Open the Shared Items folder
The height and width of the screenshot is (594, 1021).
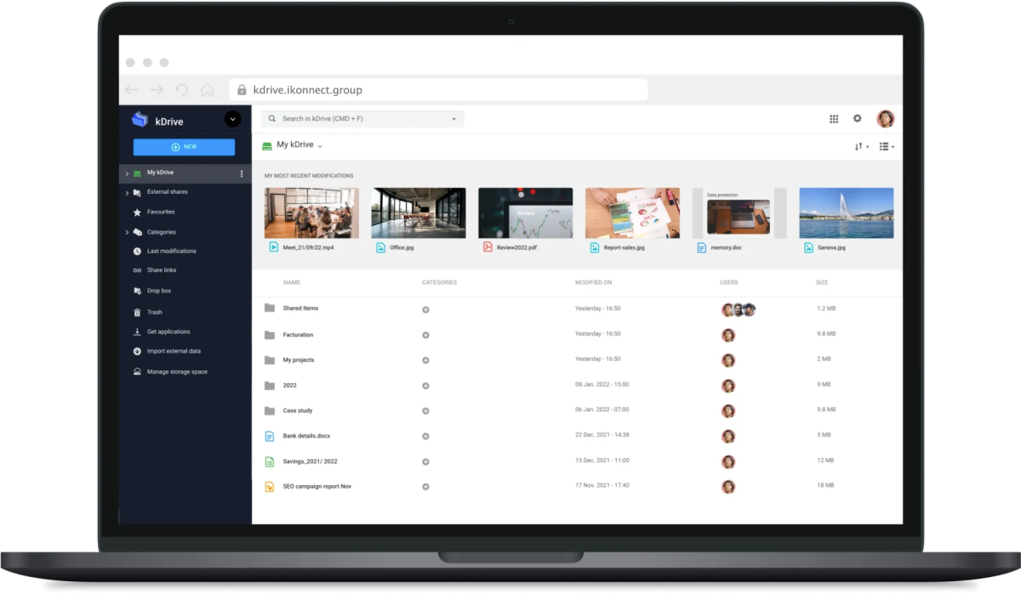point(300,308)
